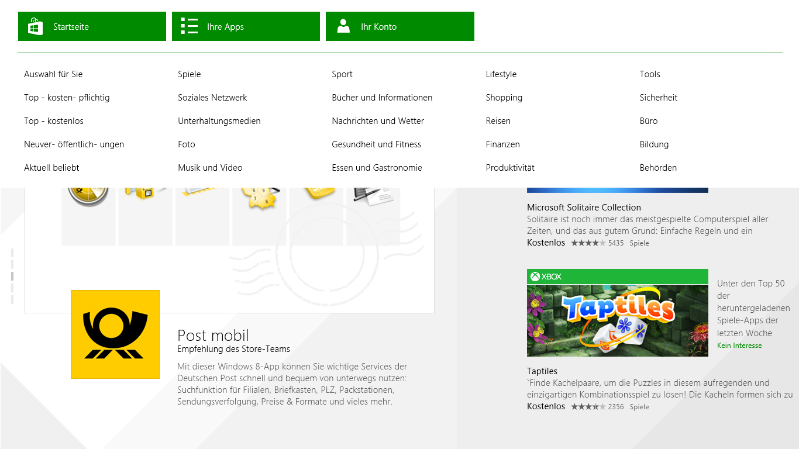The image size is (799, 449).
Task: Open Musik und Video category
Action: tap(210, 168)
